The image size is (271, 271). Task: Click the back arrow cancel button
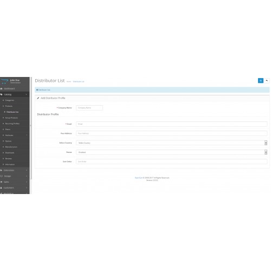pos(267,81)
